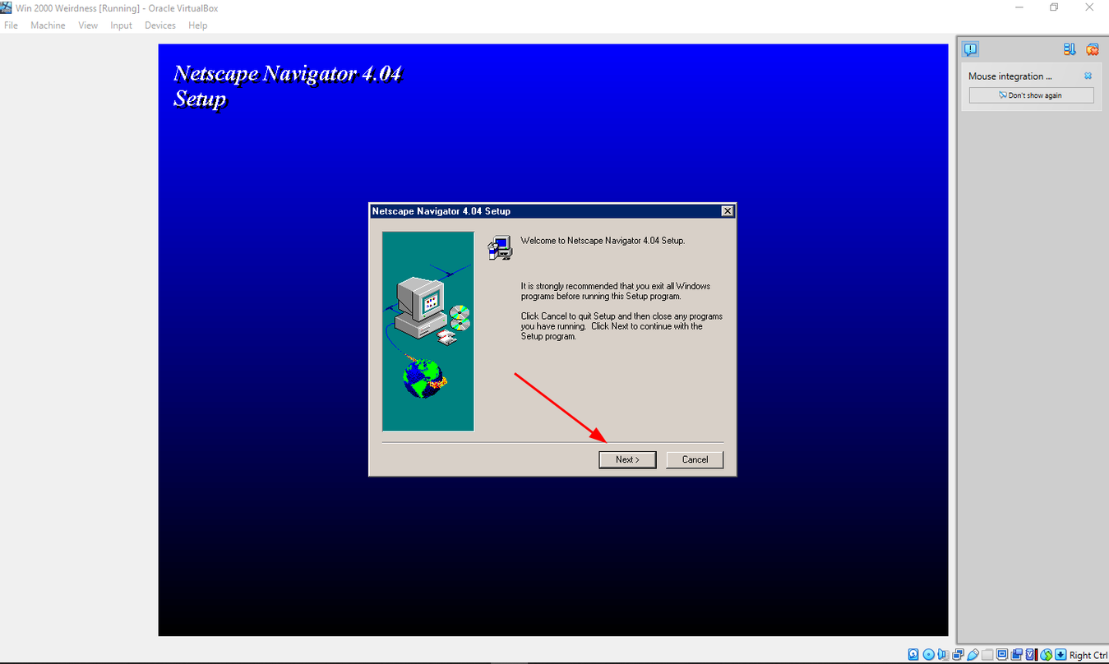The height and width of the screenshot is (664, 1109).
Task: Click the Don't show again button
Action: point(1031,95)
